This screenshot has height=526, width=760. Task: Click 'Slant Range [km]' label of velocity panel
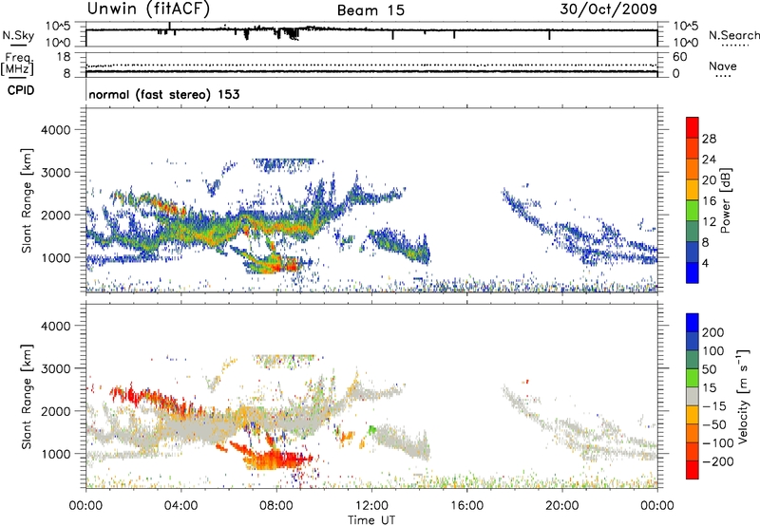pos(27,396)
